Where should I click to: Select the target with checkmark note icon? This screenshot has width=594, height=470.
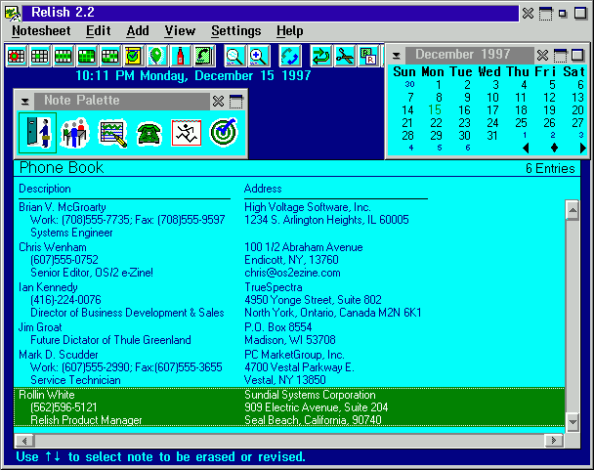(224, 132)
